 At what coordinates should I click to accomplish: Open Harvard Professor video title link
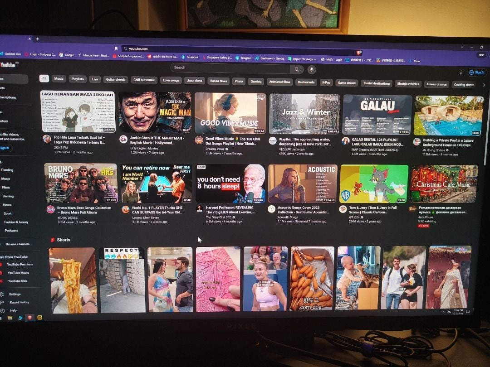230,210
